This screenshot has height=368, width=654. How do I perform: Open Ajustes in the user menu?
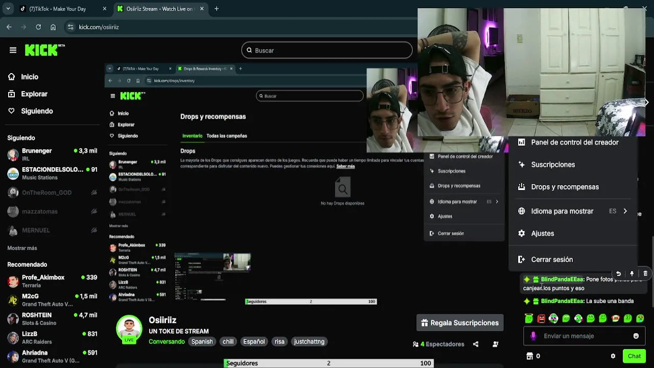pos(573,233)
